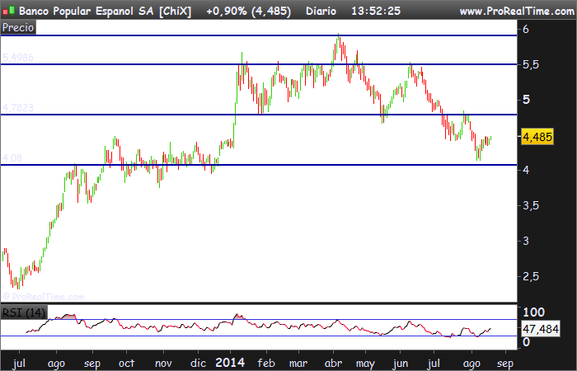Click the Precio panel label
This screenshot has height=371, width=577.
tap(18, 27)
